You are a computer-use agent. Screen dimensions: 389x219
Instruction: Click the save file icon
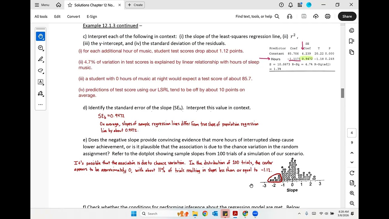click(304, 16)
